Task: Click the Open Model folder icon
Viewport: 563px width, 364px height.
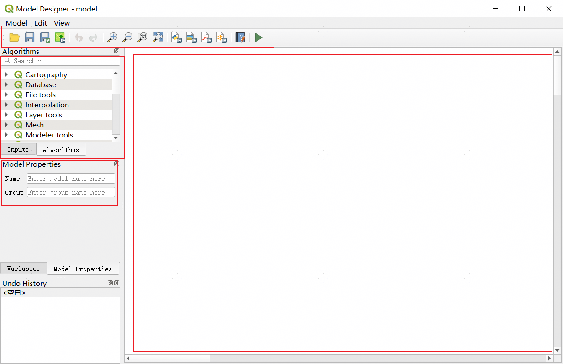Action: [x=15, y=37]
